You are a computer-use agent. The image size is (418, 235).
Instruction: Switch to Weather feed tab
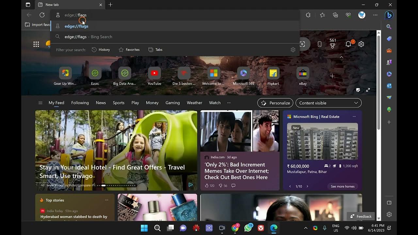coord(194,103)
